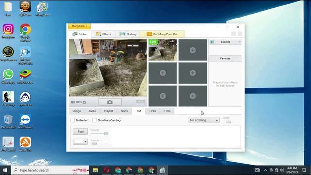
Task: Open SplitCam desktop shortcut
Action: [25, 8]
